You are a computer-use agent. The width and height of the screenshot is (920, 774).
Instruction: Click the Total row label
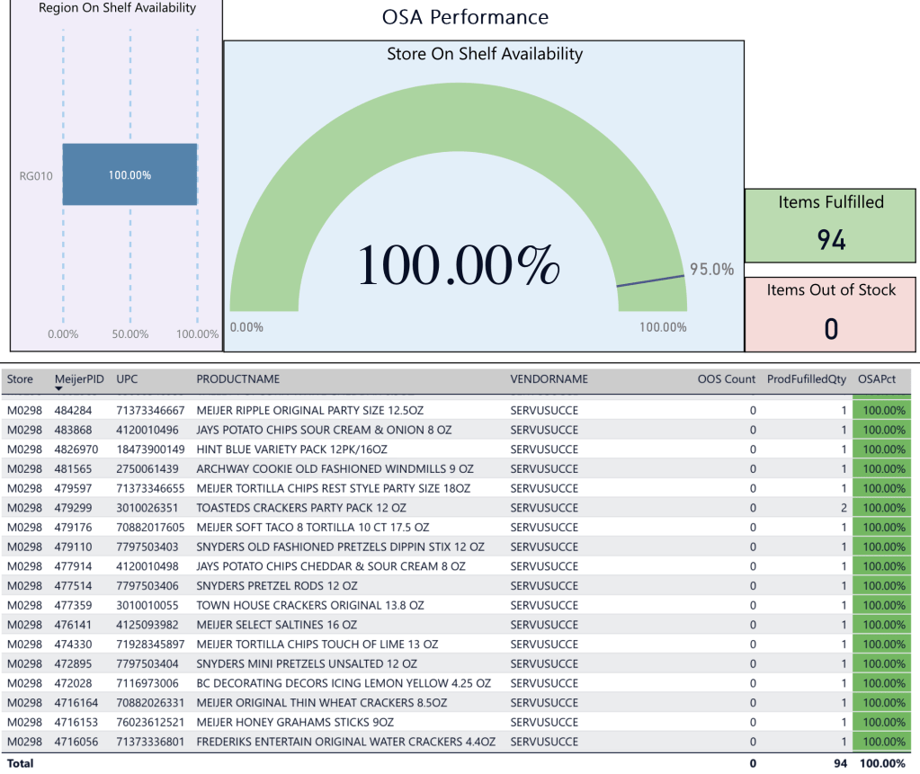coord(21,763)
